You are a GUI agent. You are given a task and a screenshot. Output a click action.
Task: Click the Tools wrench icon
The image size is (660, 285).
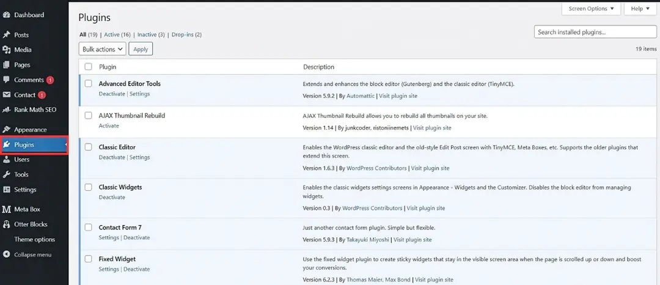point(6,175)
